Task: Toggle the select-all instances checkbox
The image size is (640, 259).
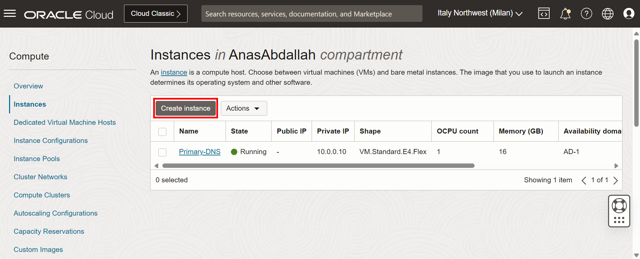Action: point(162,132)
